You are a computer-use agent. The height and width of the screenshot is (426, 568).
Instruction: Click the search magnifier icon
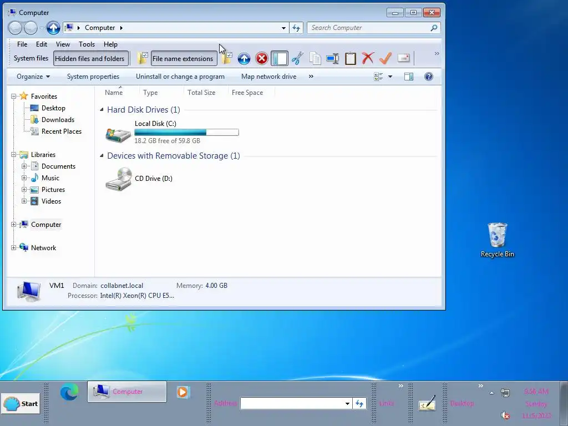point(434,28)
